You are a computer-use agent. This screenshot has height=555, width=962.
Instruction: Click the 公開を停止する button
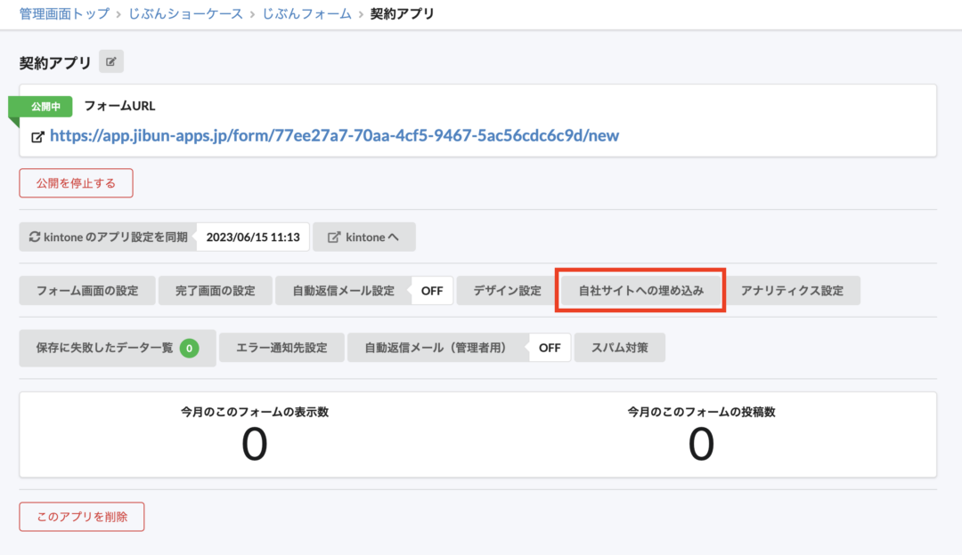76,182
